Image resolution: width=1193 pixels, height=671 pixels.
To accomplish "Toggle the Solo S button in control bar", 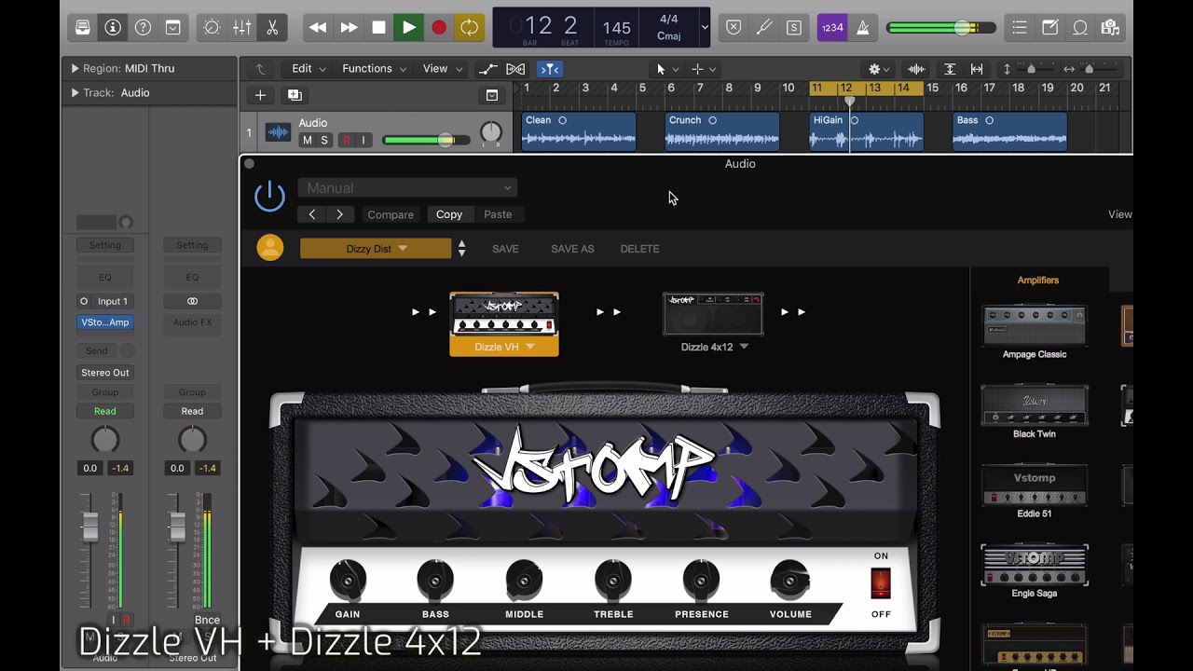I will point(793,27).
